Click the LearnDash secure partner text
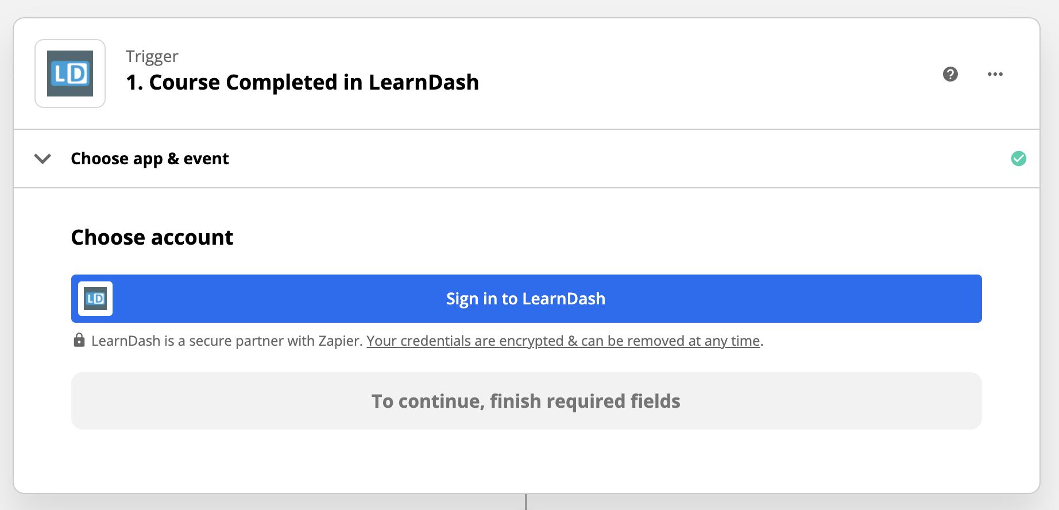The height and width of the screenshot is (510, 1059). click(x=227, y=341)
